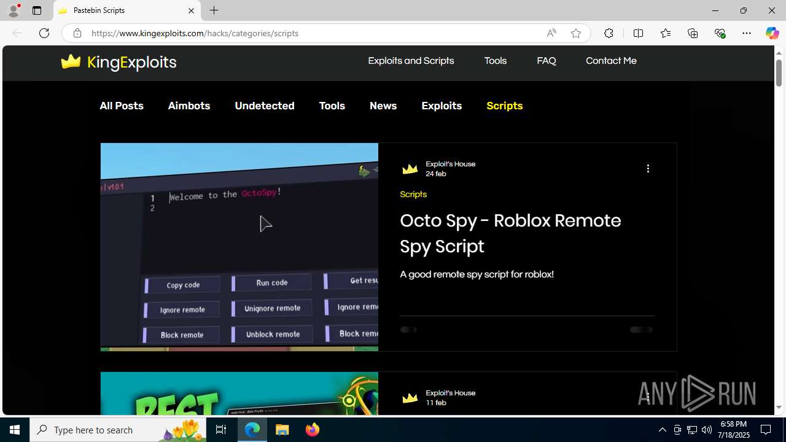Activate Read aloud icon
This screenshot has width=786, height=442.
[x=551, y=33]
